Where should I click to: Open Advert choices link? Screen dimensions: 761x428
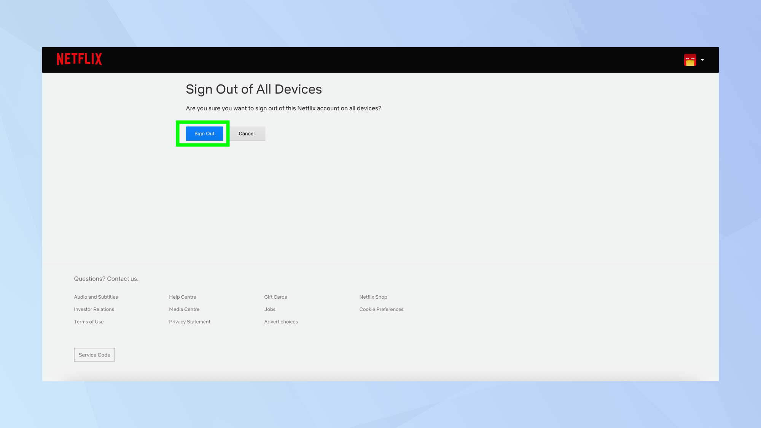coord(281,322)
